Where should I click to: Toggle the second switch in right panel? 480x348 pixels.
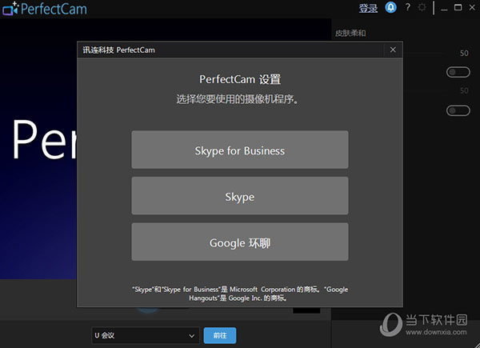pos(458,110)
